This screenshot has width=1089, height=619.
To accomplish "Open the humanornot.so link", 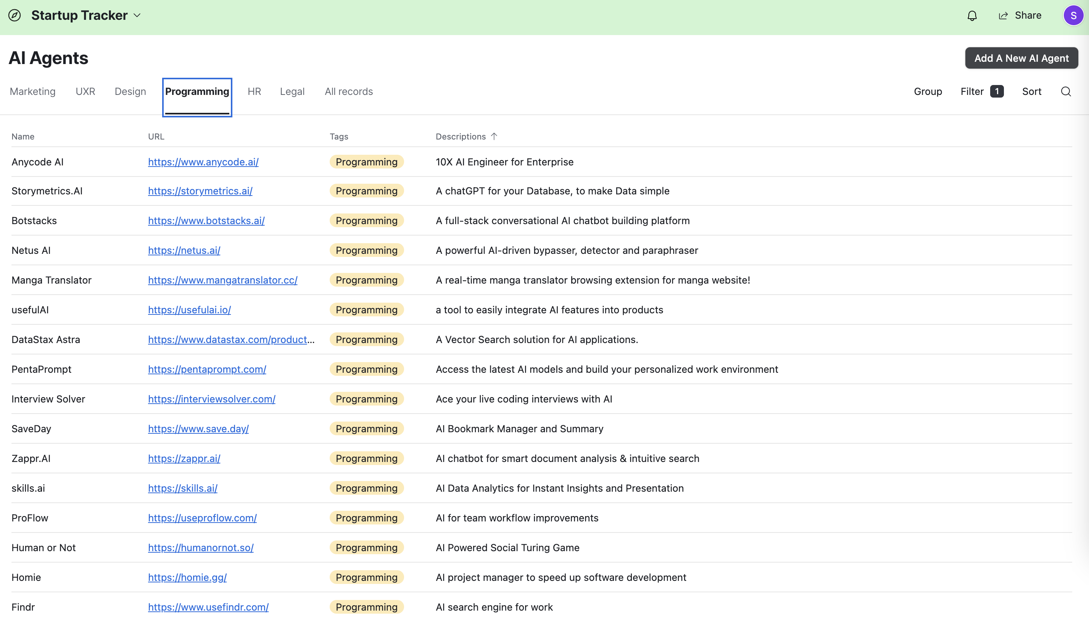I will [200, 548].
